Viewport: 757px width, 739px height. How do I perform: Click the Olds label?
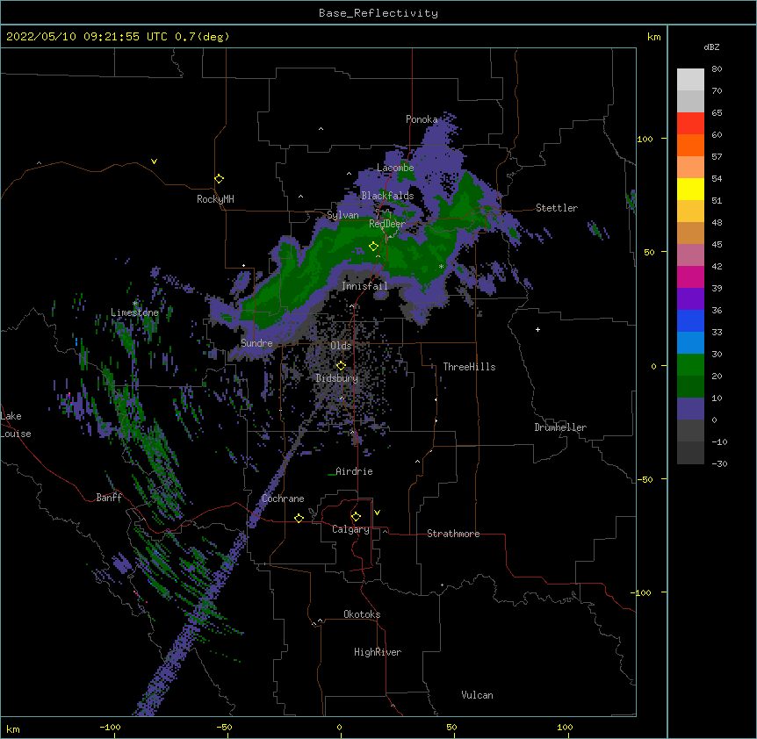(341, 346)
